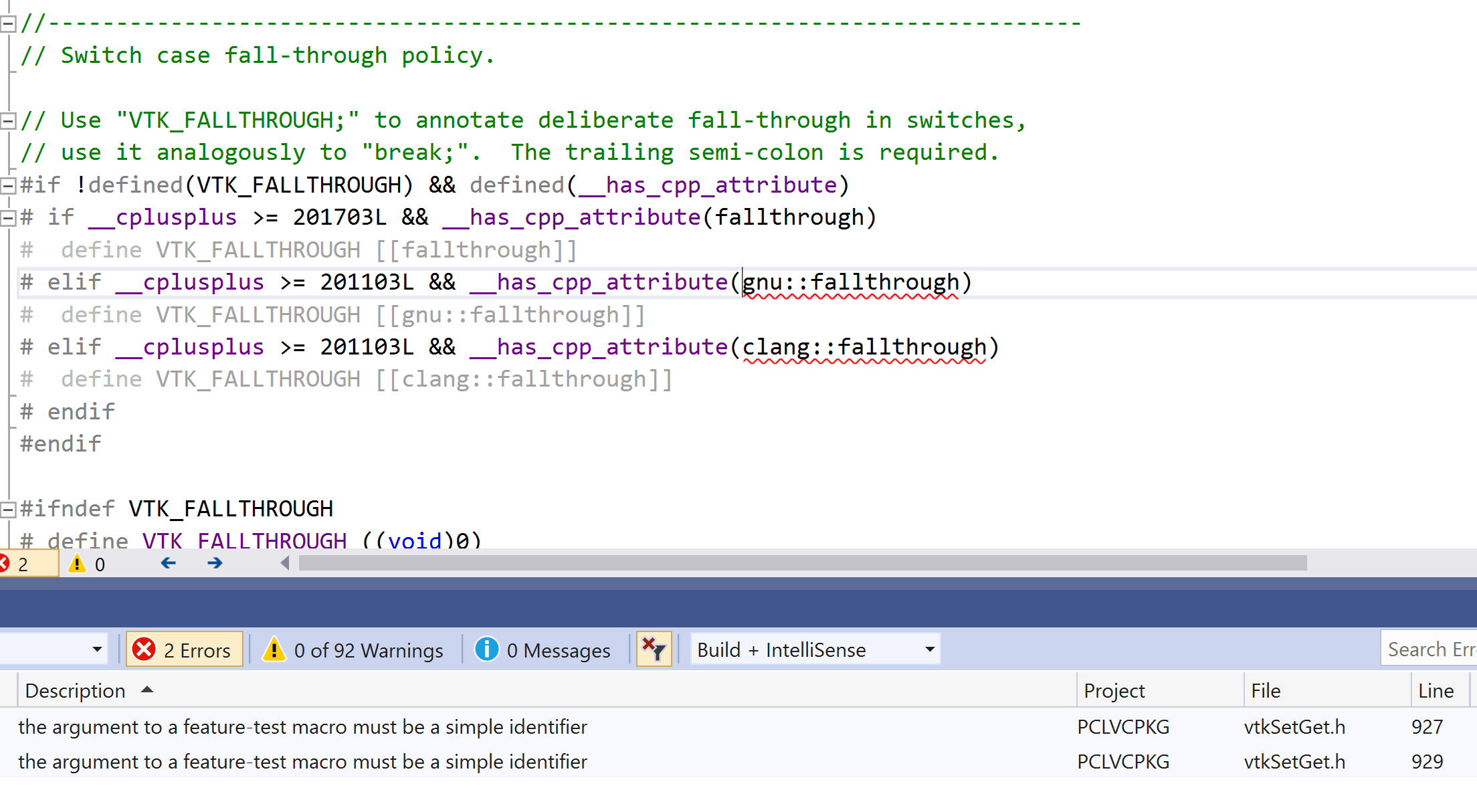Collapse the #ifndef VTK_FALLTHROUGH region
Screen dimensions: 1477x808
tap(8, 508)
